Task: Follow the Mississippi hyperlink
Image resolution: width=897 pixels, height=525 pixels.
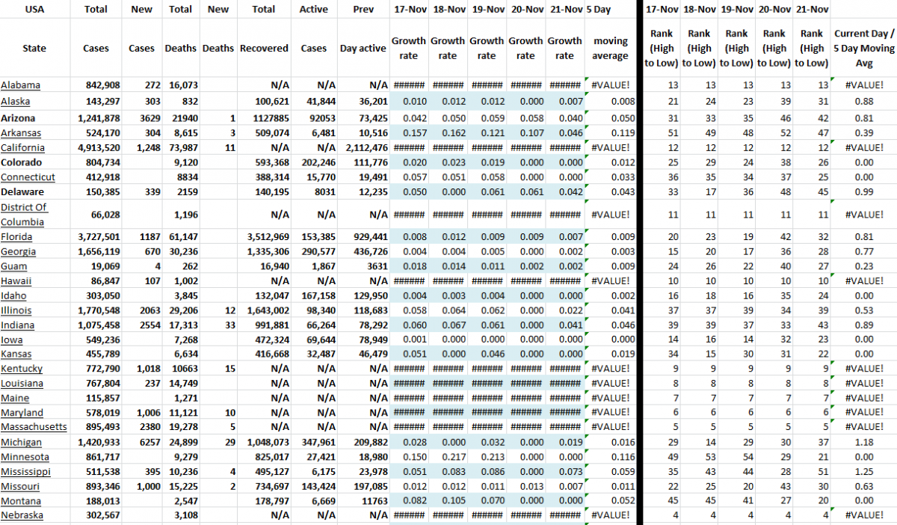Action: (x=25, y=472)
